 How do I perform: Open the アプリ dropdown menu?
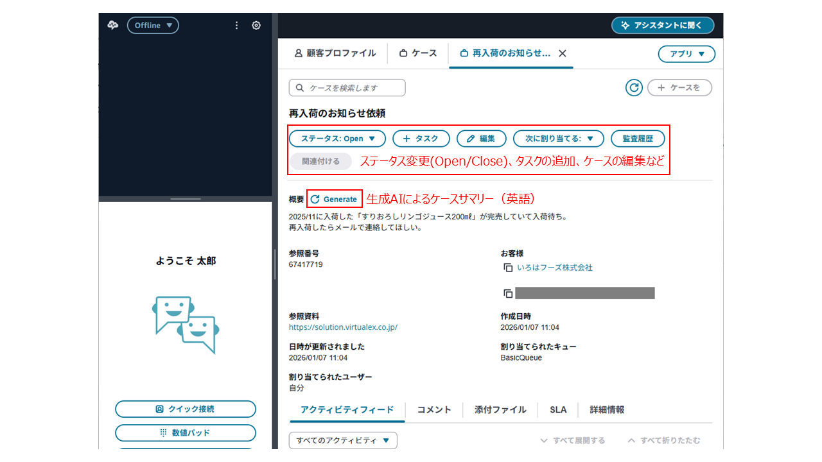(x=686, y=54)
